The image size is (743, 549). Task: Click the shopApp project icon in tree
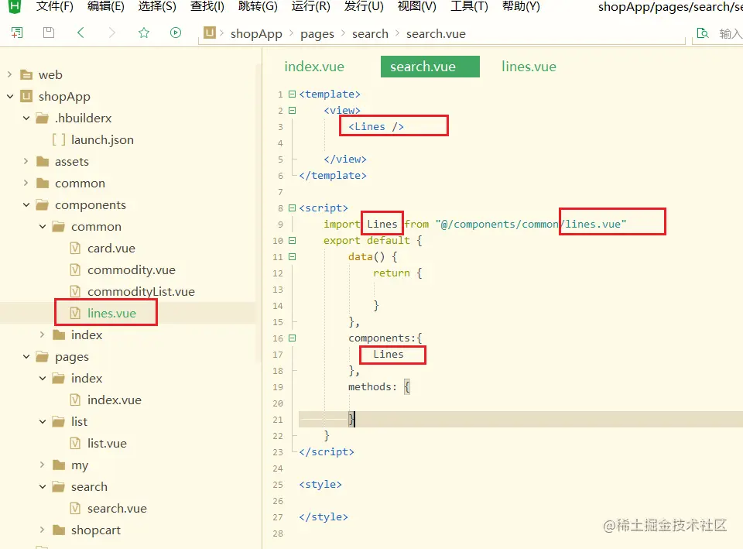[x=26, y=96]
